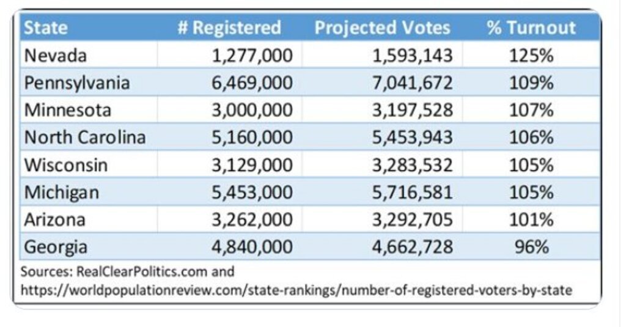Select the Nevada state cell

pyautogui.click(x=56, y=56)
